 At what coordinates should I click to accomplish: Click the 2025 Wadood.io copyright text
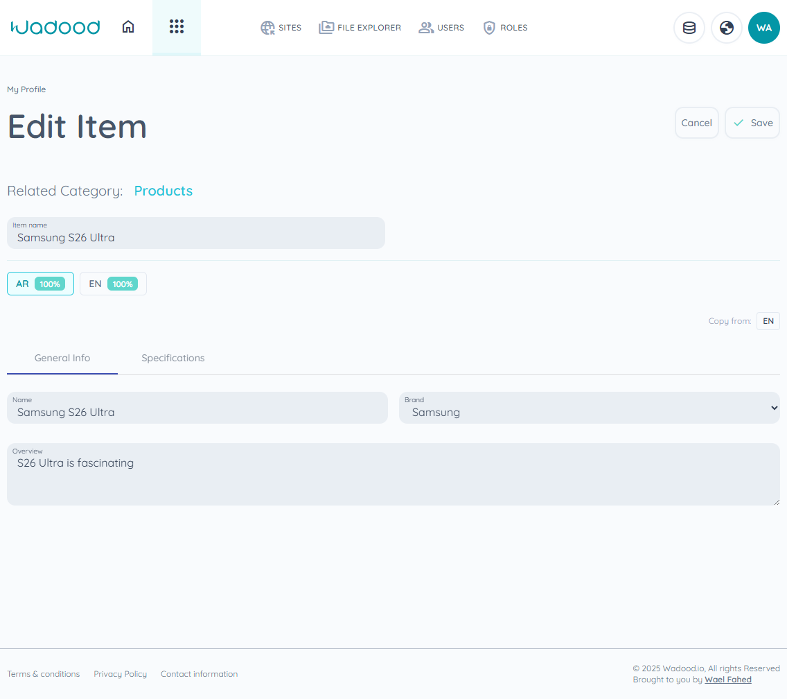706,668
